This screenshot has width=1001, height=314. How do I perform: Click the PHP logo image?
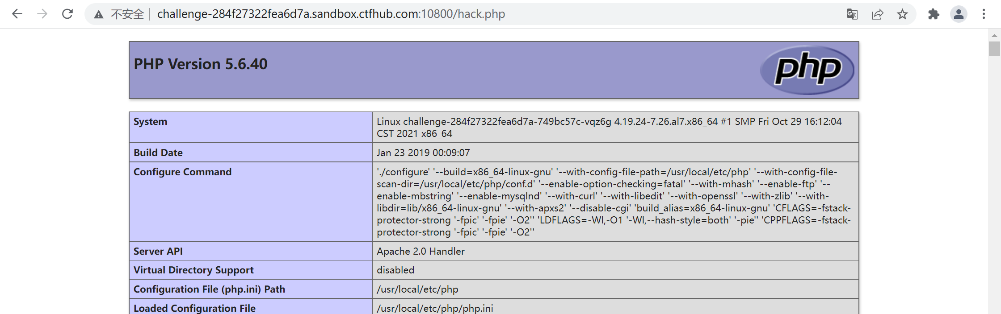[807, 70]
